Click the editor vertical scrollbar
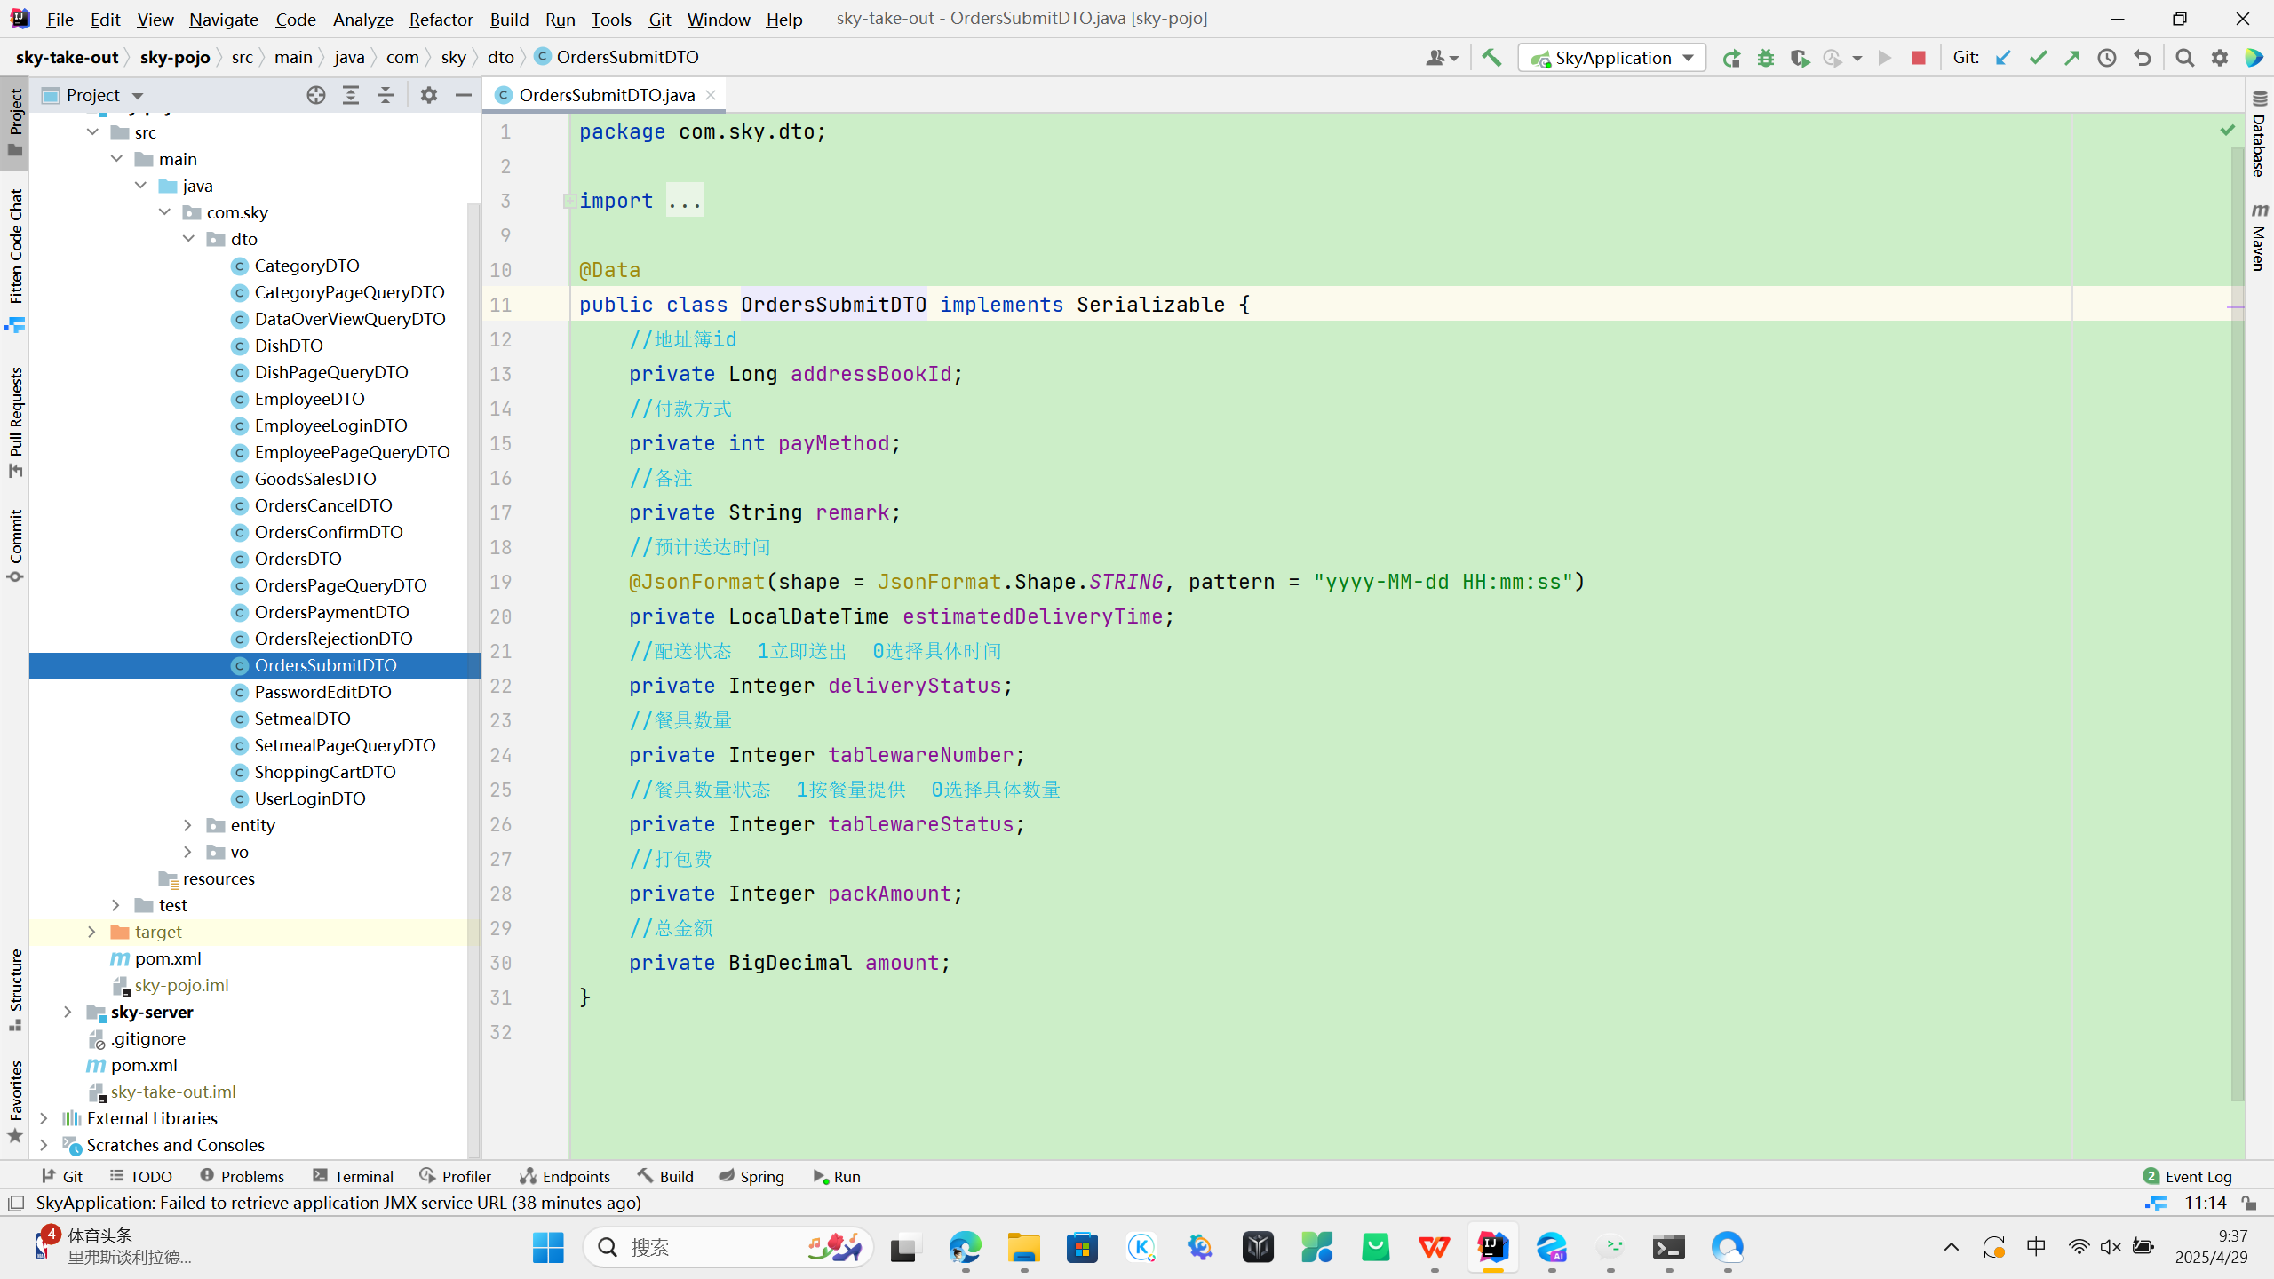Screen dimensions: 2274x1279 coord(2237,622)
